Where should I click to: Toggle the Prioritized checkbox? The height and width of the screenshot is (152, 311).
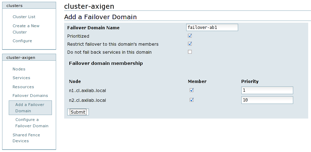pos(190,36)
